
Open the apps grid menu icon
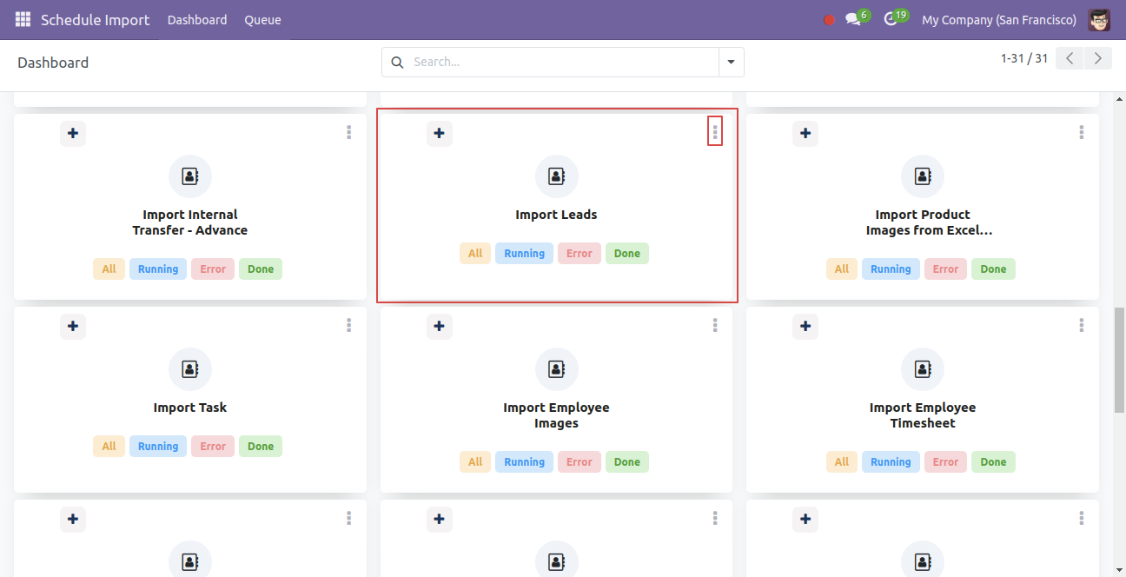click(23, 19)
